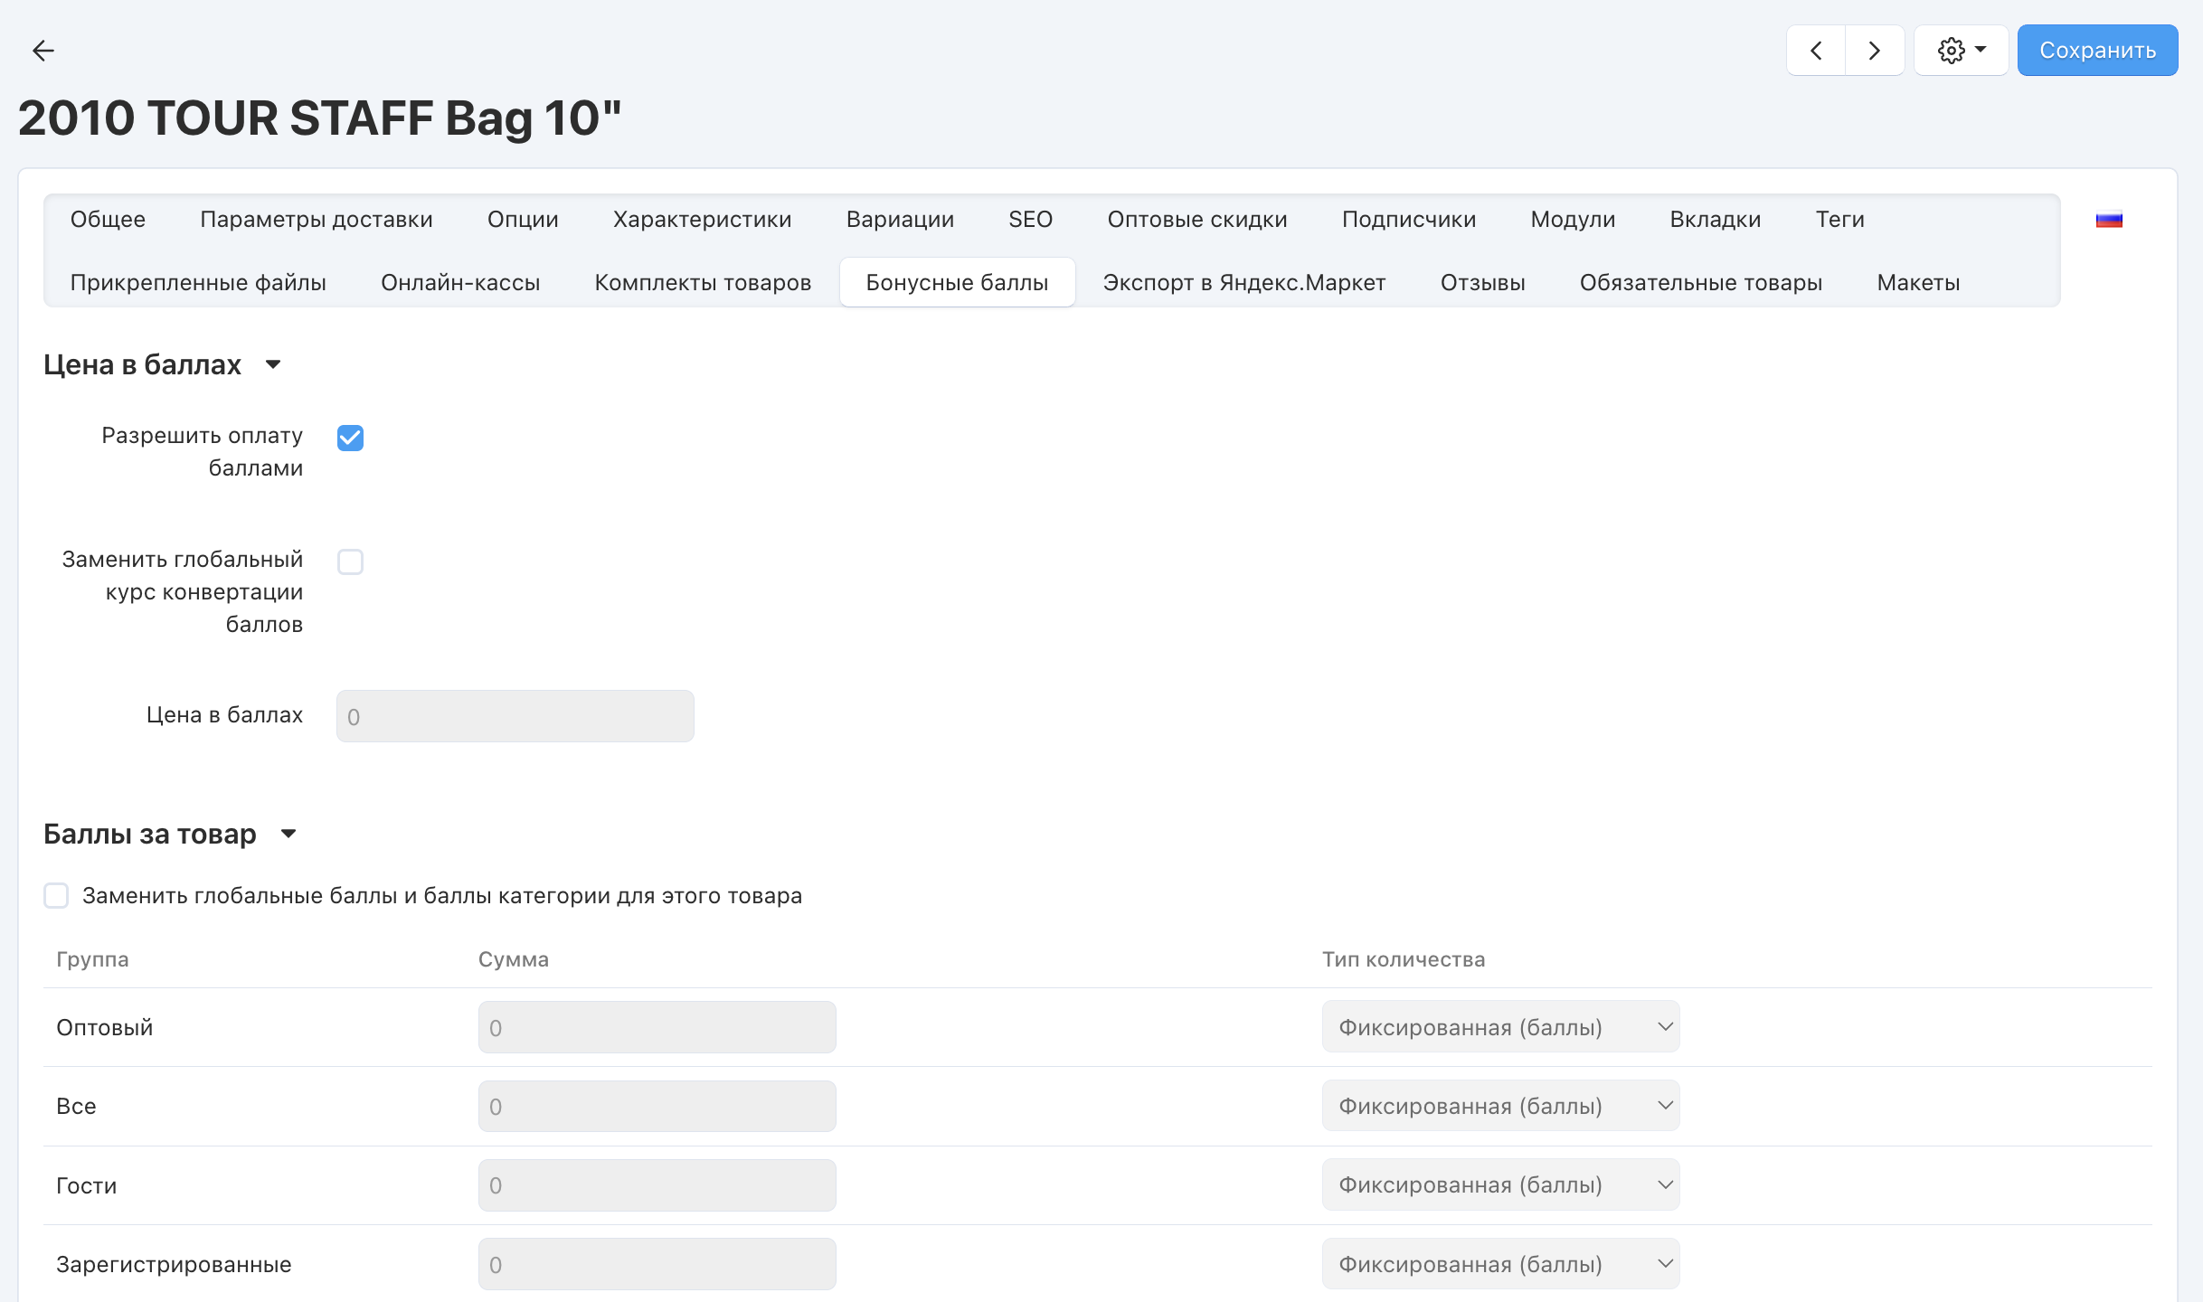This screenshot has width=2203, height=1302.
Task: Open Тип количества dropdown for Гости
Action: coord(1500,1185)
